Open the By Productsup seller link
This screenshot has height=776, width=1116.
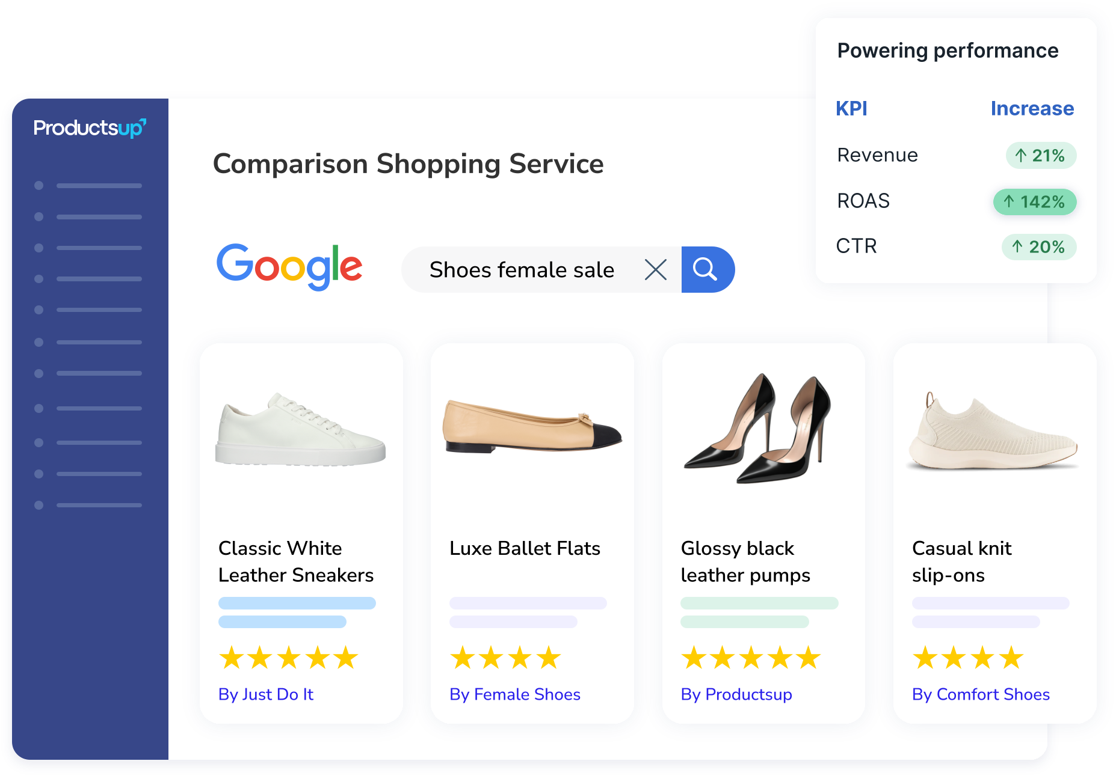point(736,694)
